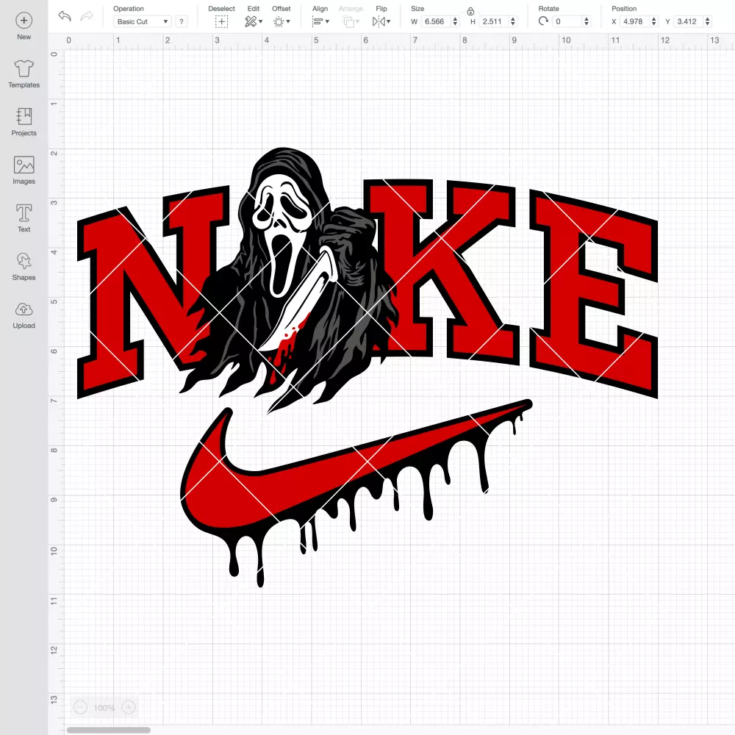Click the zoom out minus button
Image resolution: width=735 pixels, height=735 pixels.
click(x=80, y=707)
